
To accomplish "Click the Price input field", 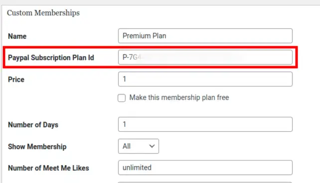I will tap(205, 79).
